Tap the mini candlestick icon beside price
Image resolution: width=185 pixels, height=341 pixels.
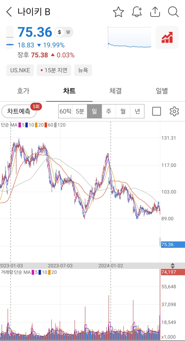coord(10,37)
